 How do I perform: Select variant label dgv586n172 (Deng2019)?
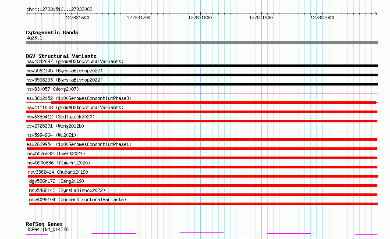click(57, 181)
